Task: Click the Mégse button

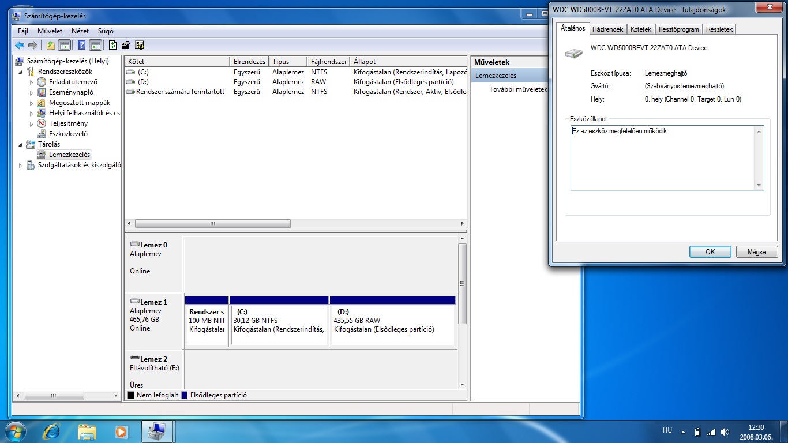Action: [756, 252]
